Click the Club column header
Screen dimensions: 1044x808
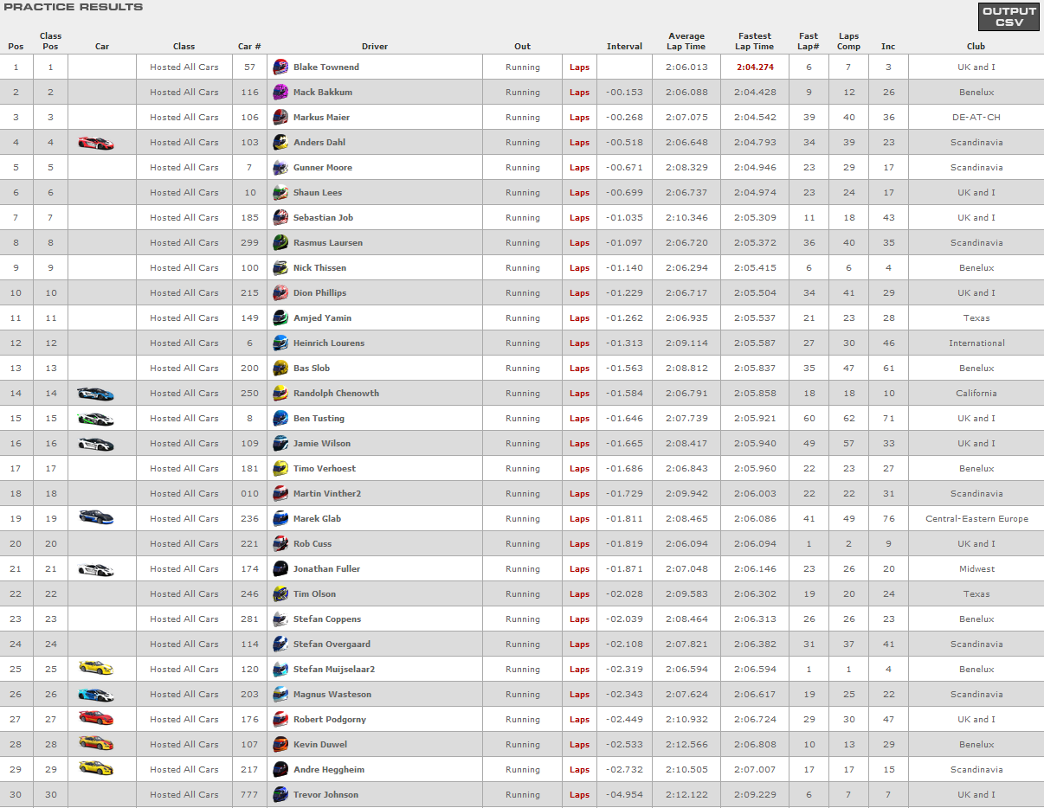(976, 47)
